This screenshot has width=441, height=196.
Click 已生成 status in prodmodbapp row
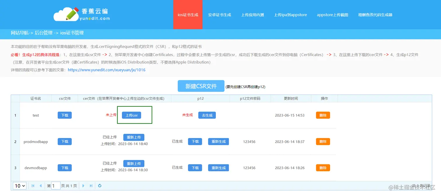[x=177, y=141]
